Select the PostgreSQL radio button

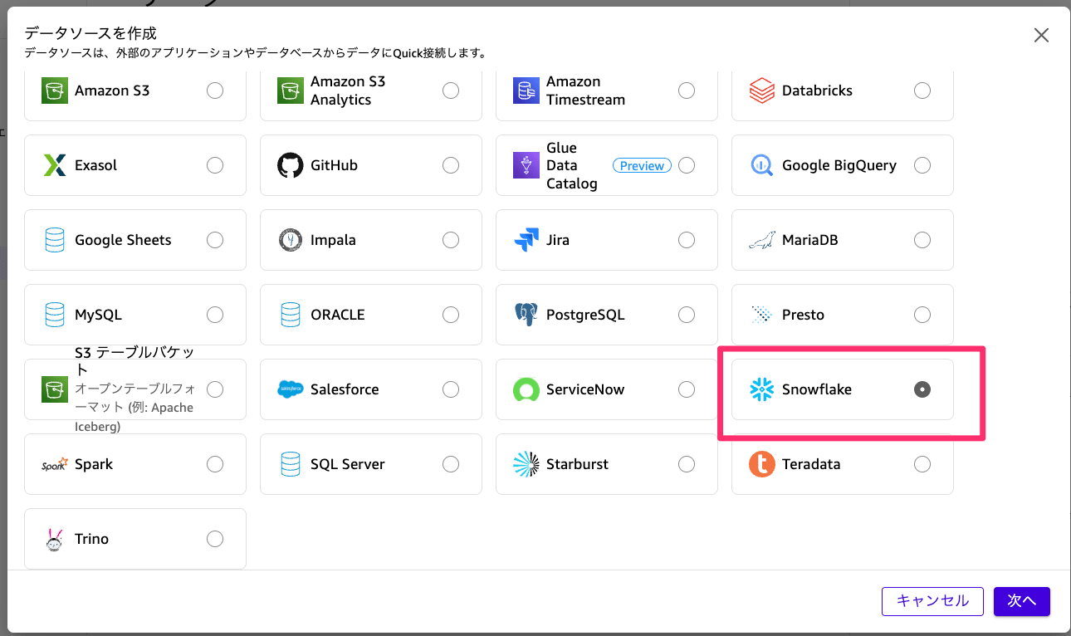pos(687,315)
